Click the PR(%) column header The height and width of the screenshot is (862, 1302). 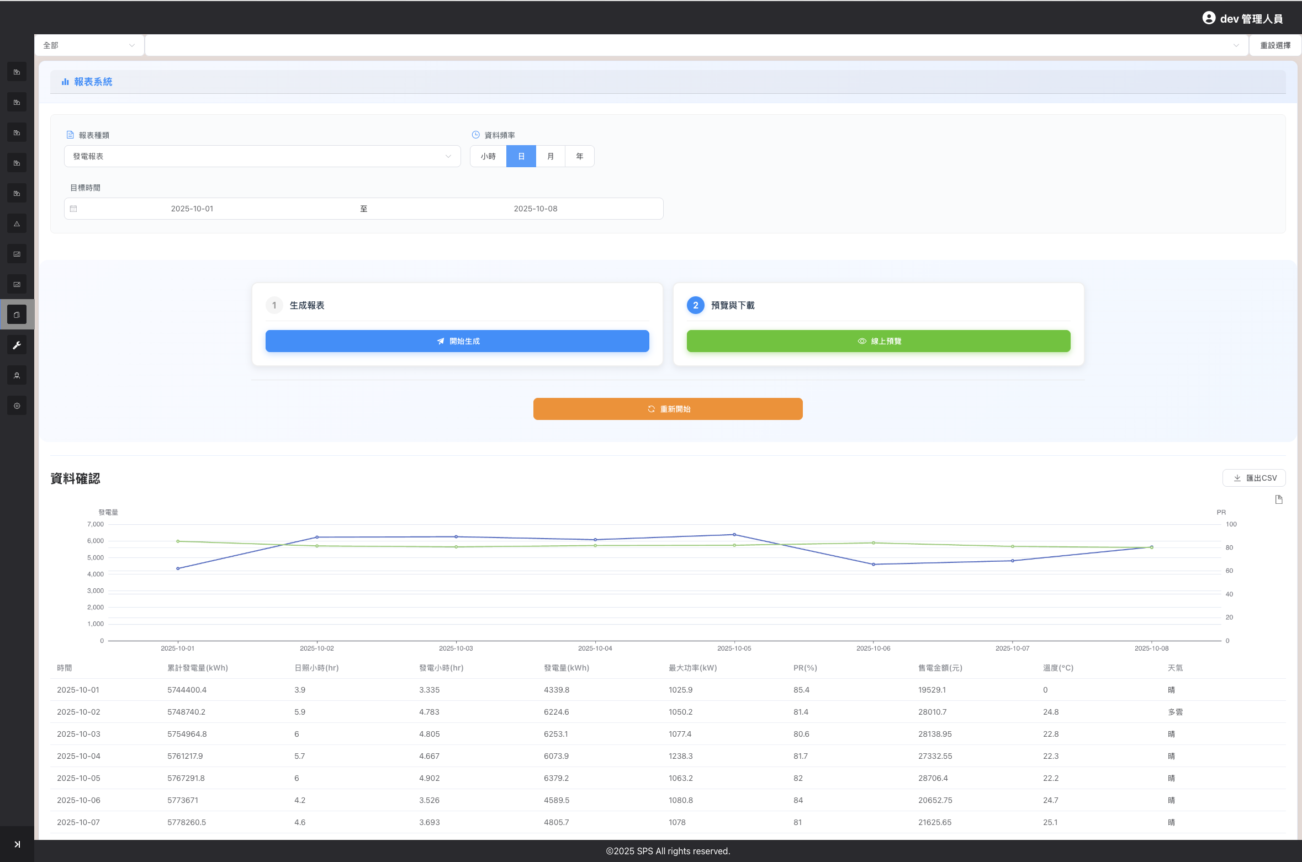805,668
